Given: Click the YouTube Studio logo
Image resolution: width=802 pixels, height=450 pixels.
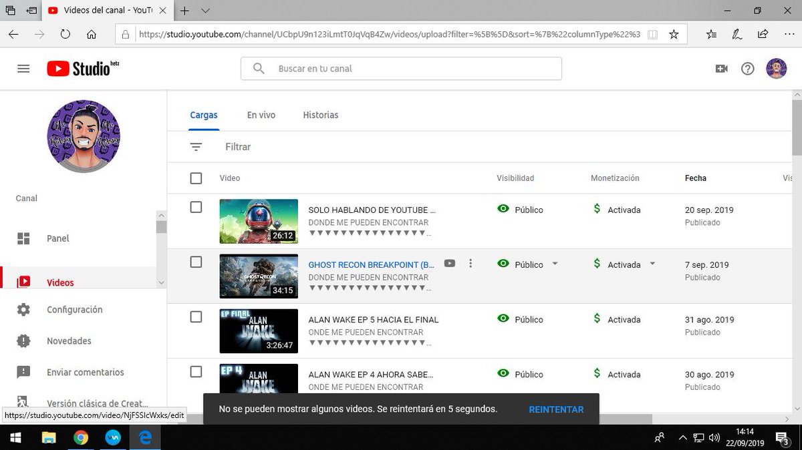Looking at the screenshot, I should (83, 68).
